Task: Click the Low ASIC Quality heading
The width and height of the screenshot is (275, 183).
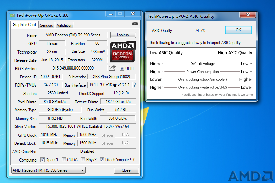Action: [166, 53]
